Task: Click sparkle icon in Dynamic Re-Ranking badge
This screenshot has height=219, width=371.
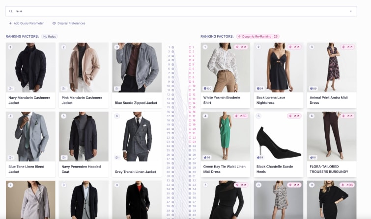Action: pyautogui.click(x=239, y=37)
